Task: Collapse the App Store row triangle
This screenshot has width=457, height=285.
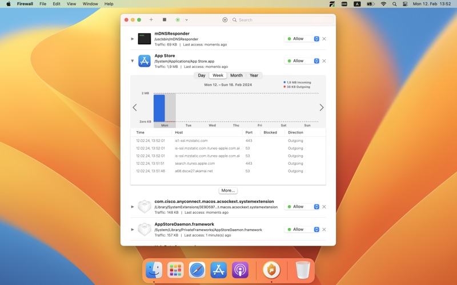Action: click(133, 61)
